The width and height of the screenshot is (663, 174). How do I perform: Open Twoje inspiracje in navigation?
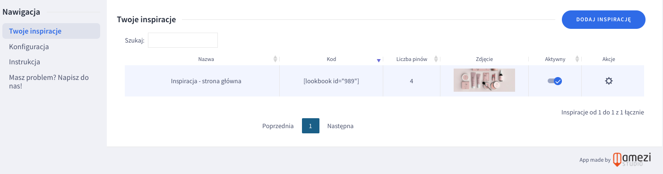(51, 31)
